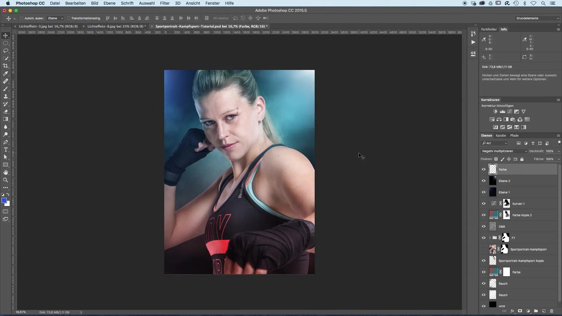
Task: Open the Ebene menu
Action: [109, 3]
